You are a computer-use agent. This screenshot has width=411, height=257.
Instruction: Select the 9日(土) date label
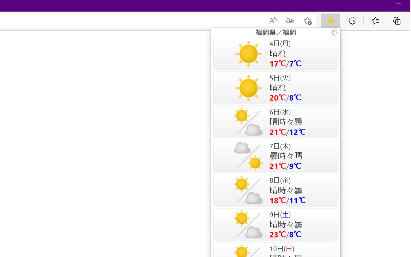coord(280,215)
